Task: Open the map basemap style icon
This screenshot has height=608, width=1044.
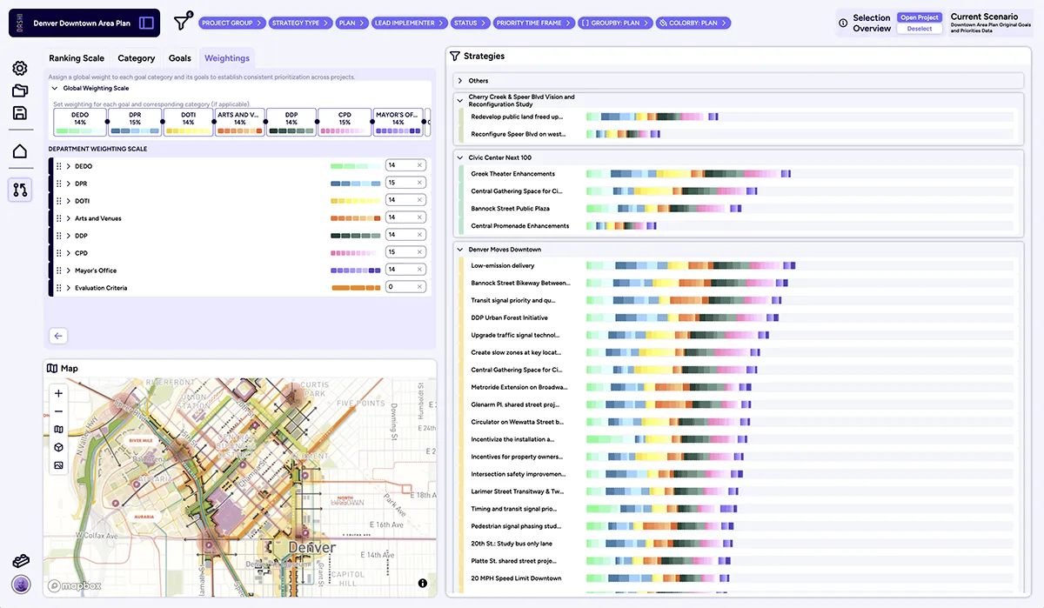Action: [x=58, y=429]
